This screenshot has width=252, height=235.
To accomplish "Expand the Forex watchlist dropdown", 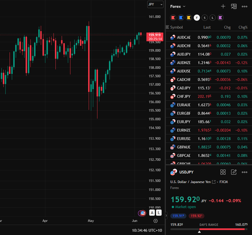I will [x=178, y=6].
